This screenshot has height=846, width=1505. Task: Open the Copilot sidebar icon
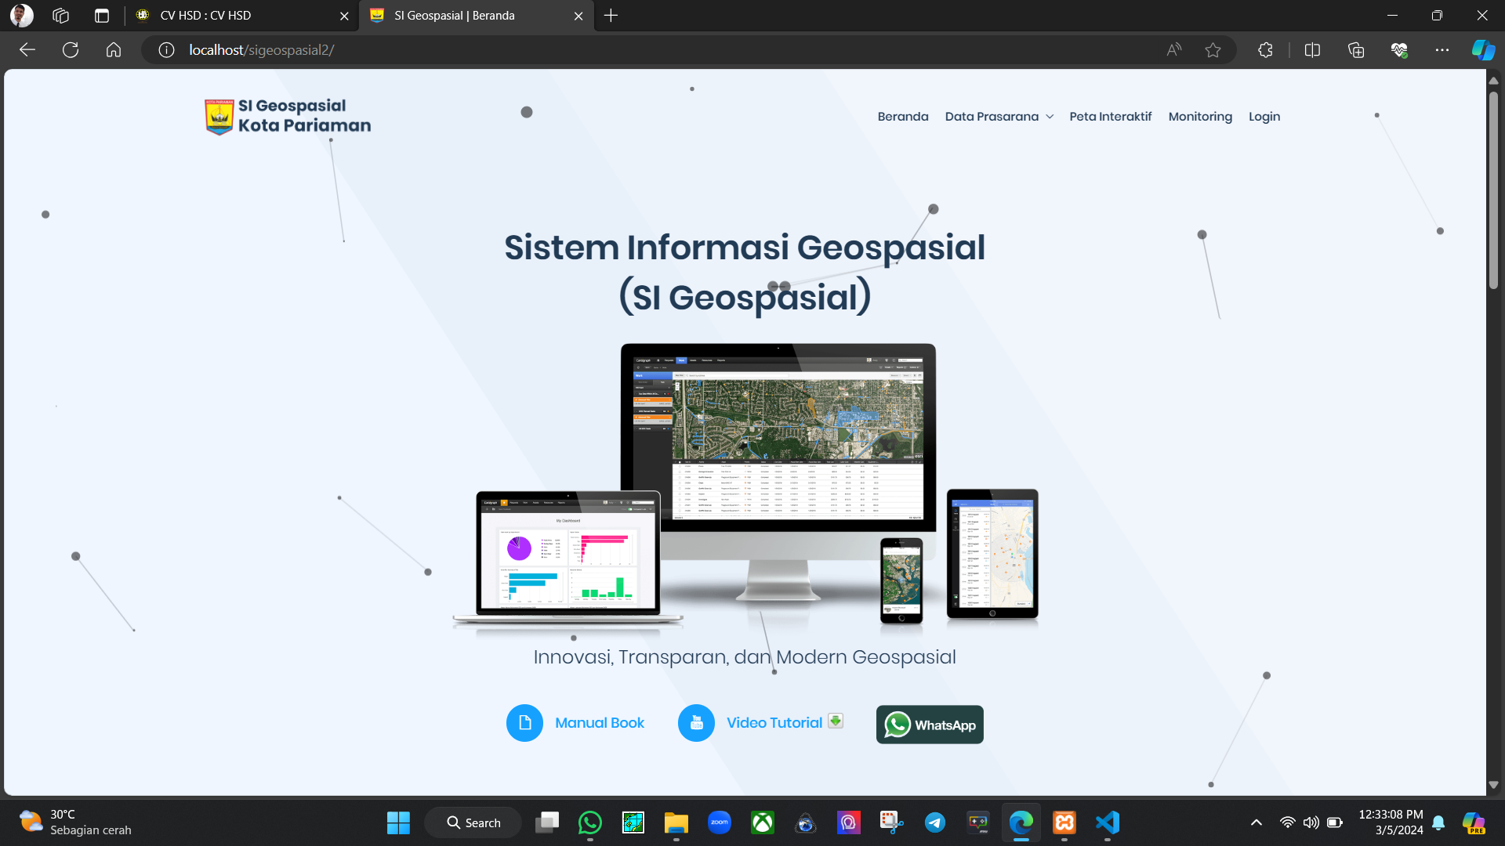tap(1482, 50)
